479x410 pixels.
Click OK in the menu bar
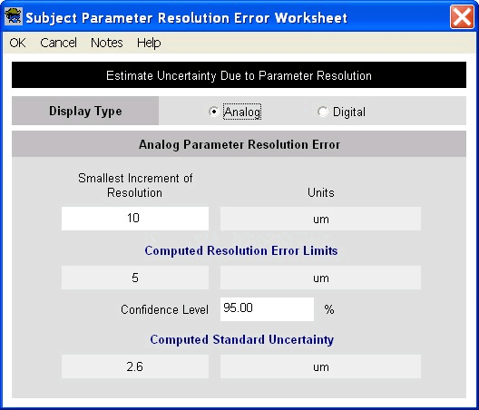pyautogui.click(x=17, y=43)
